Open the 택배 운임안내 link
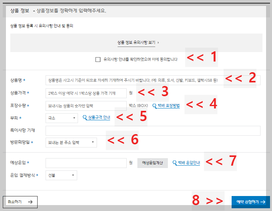The image size is (272, 211). (189, 162)
